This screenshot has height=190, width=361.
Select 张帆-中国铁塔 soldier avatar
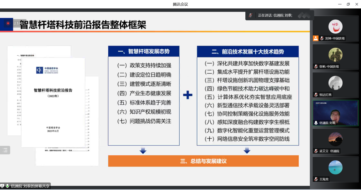point(335,55)
